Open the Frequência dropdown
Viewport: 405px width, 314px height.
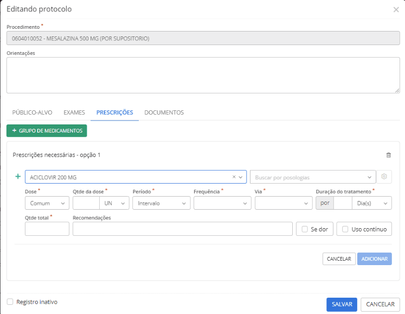coord(222,203)
